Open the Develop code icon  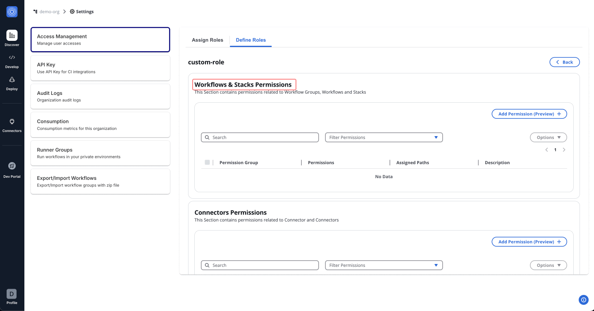(x=12, y=58)
